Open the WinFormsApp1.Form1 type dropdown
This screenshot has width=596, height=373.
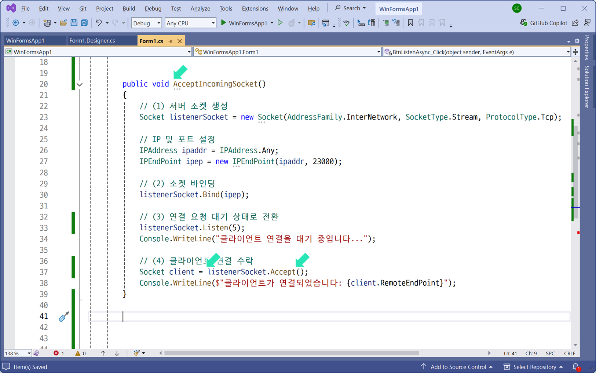click(288, 52)
